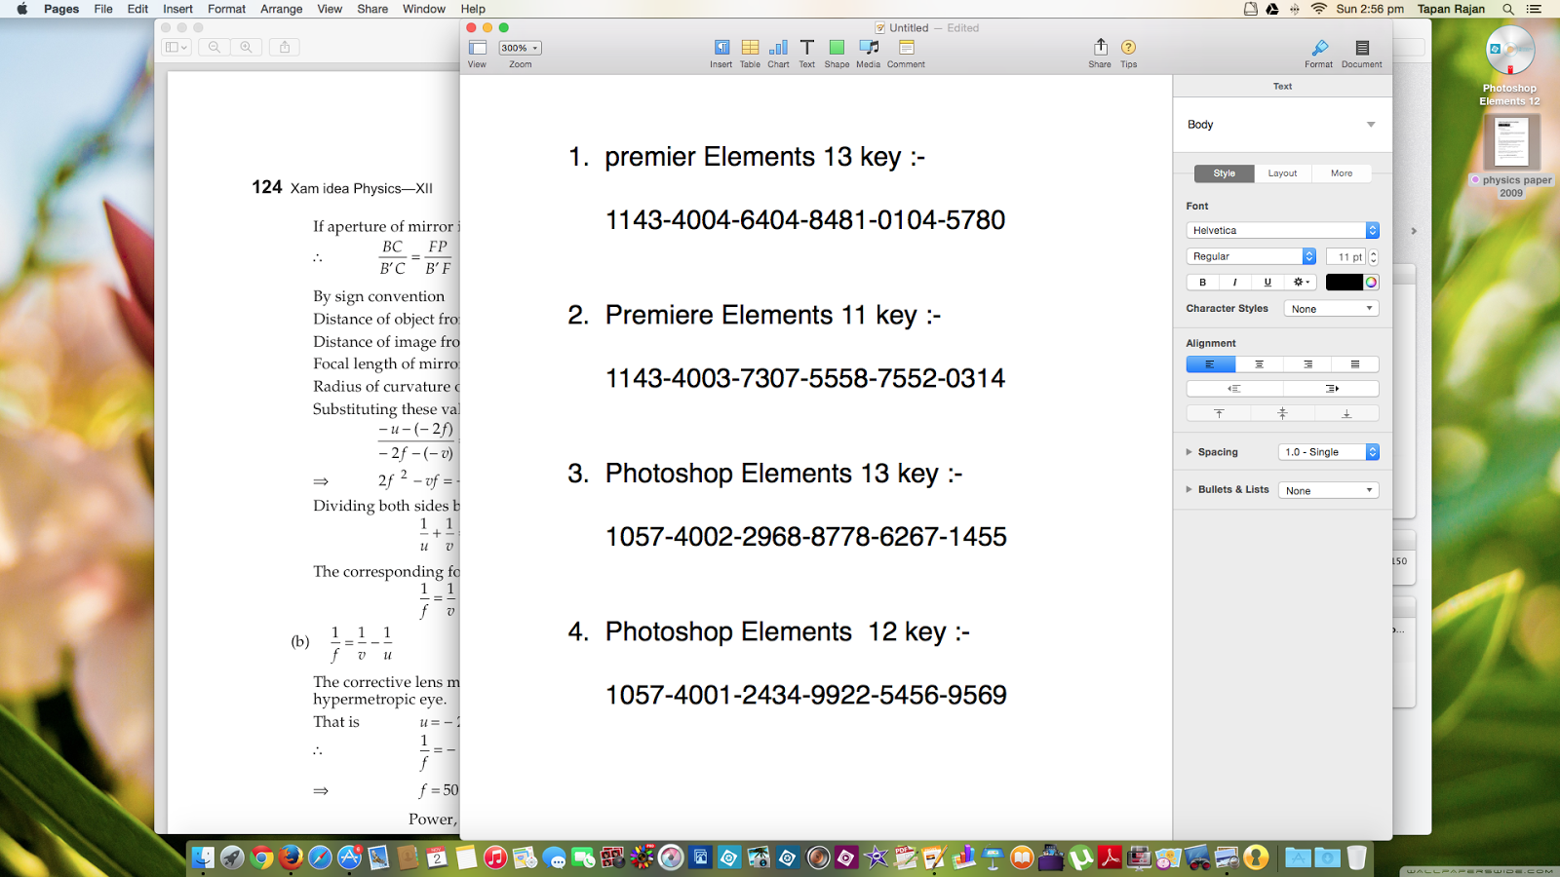Open uTorrent from the Dock

(x=1080, y=858)
